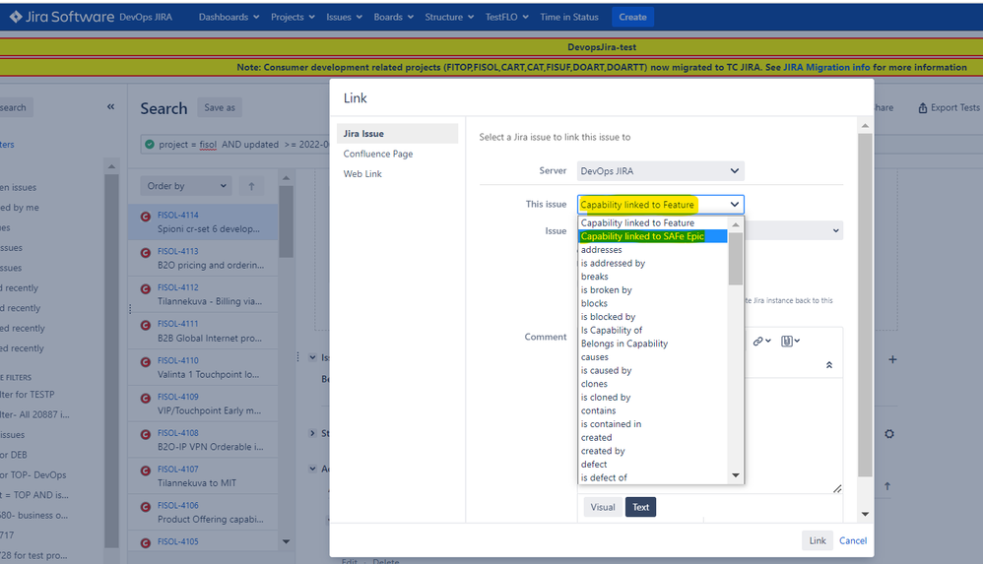Viewport: 983px width, 564px height.
Task: Click the Save as button
Action: (220, 107)
